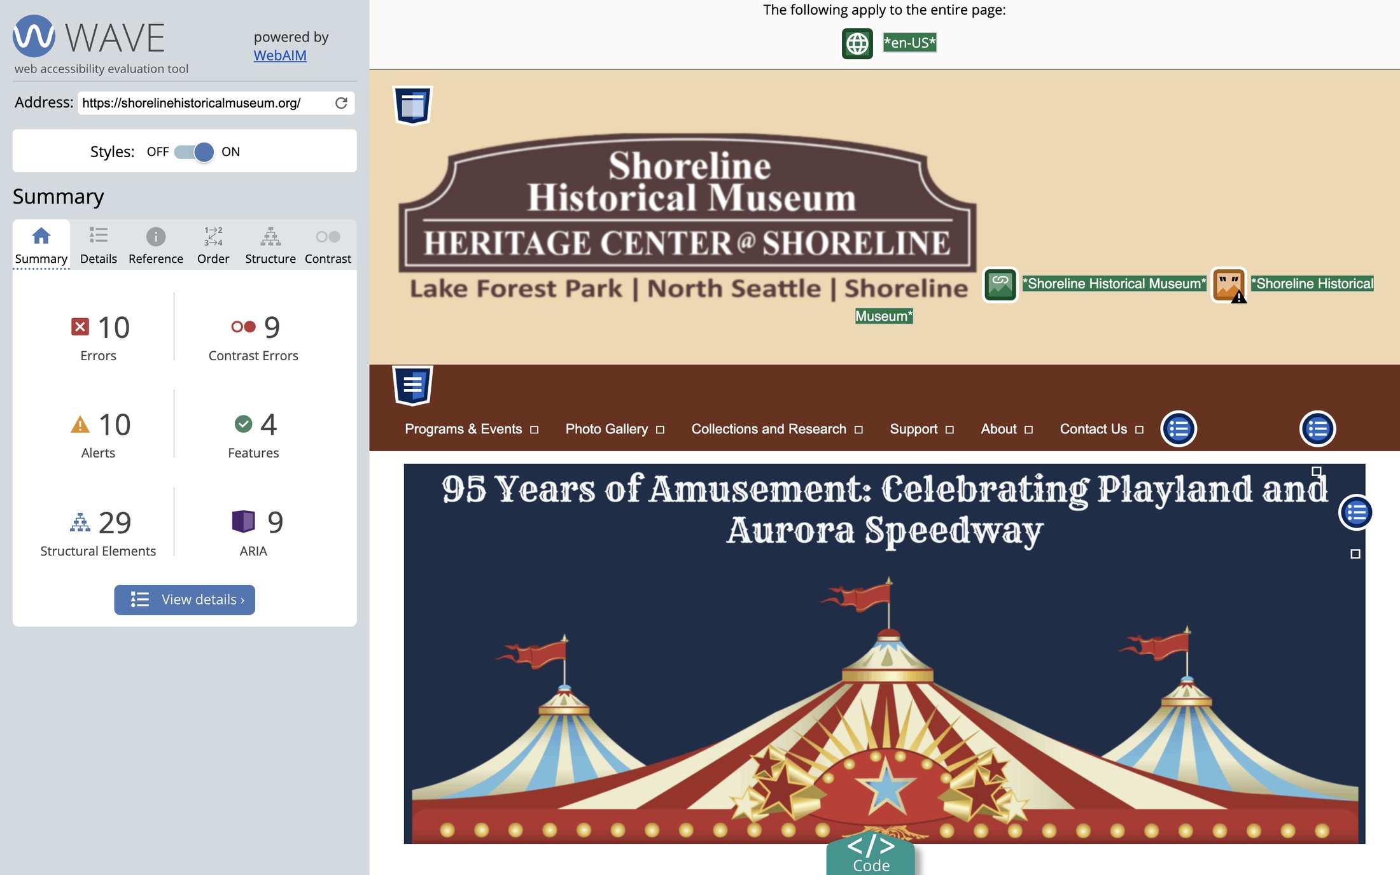The width and height of the screenshot is (1400, 875).
Task: Click the green Features checkmark icon
Action: (243, 424)
